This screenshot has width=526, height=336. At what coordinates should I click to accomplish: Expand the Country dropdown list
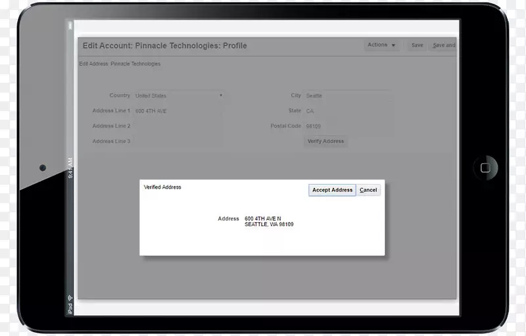click(179, 96)
